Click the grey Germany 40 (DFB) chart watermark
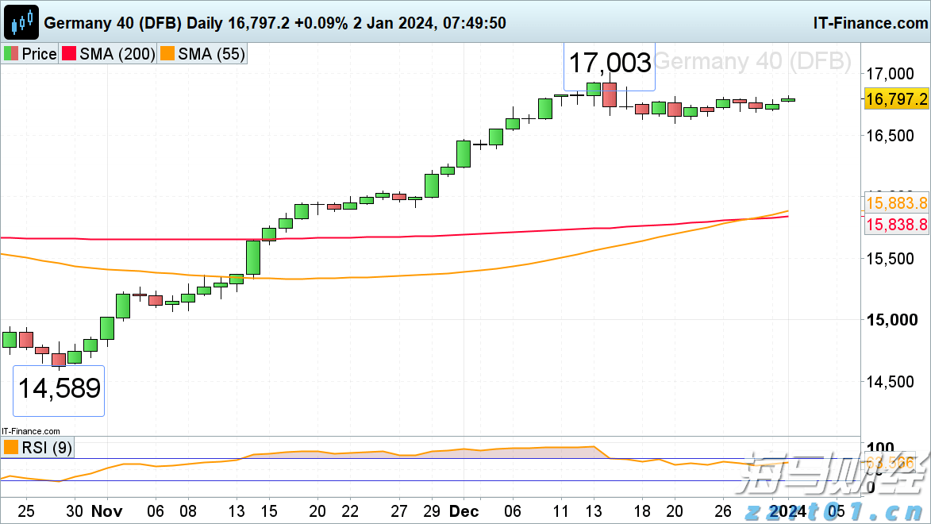Viewport: 931px width, 524px height. [x=752, y=62]
